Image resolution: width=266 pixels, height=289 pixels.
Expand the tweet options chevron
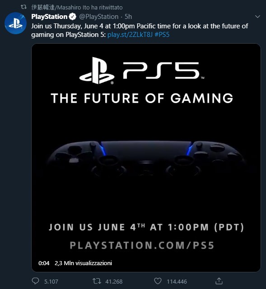257,17
